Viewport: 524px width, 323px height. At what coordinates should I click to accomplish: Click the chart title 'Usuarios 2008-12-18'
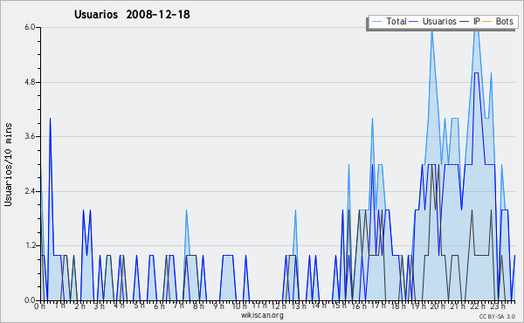[x=132, y=14]
